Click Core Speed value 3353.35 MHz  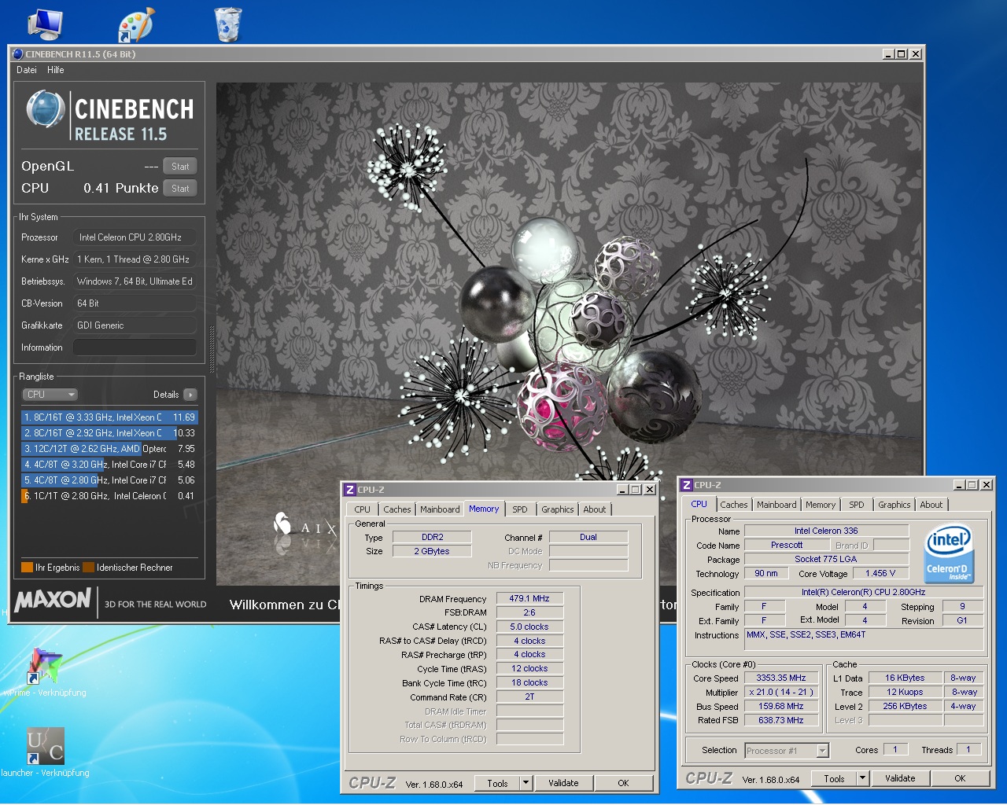(780, 678)
